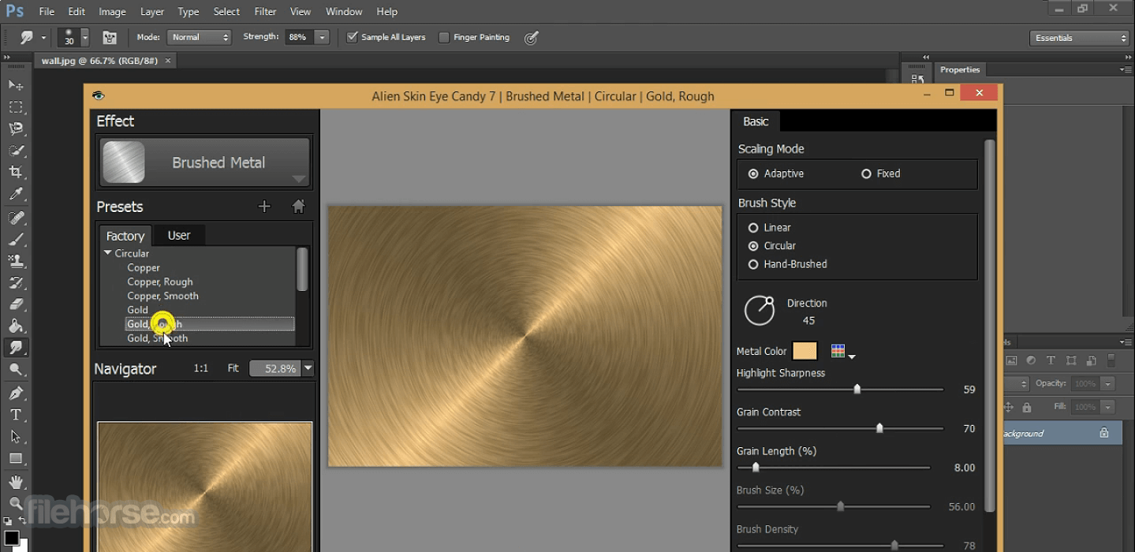Viewport: 1135px width, 552px height.
Task: Select Fixed scaling mode
Action: [866, 173]
